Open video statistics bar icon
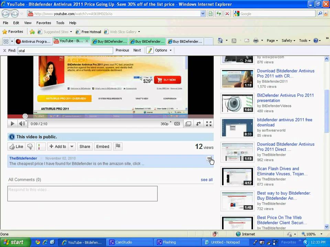The width and height of the screenshot is (330, 247). click(41, 146)
